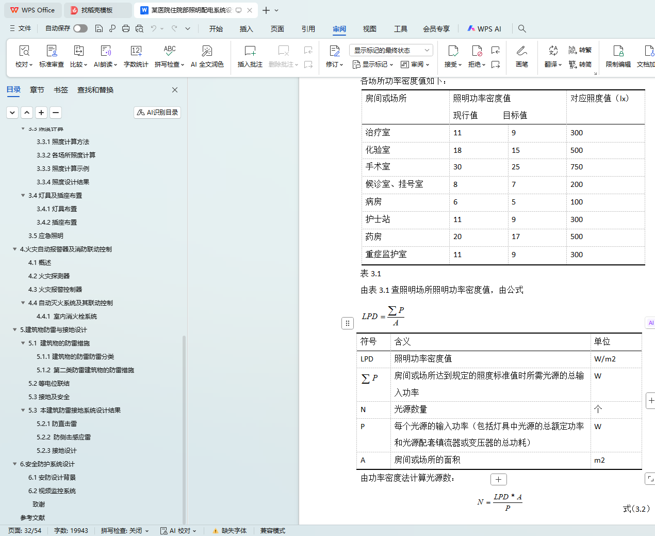655x536 pixels.
Task: Open the WPS AI tab
Action: pos(484,29)
